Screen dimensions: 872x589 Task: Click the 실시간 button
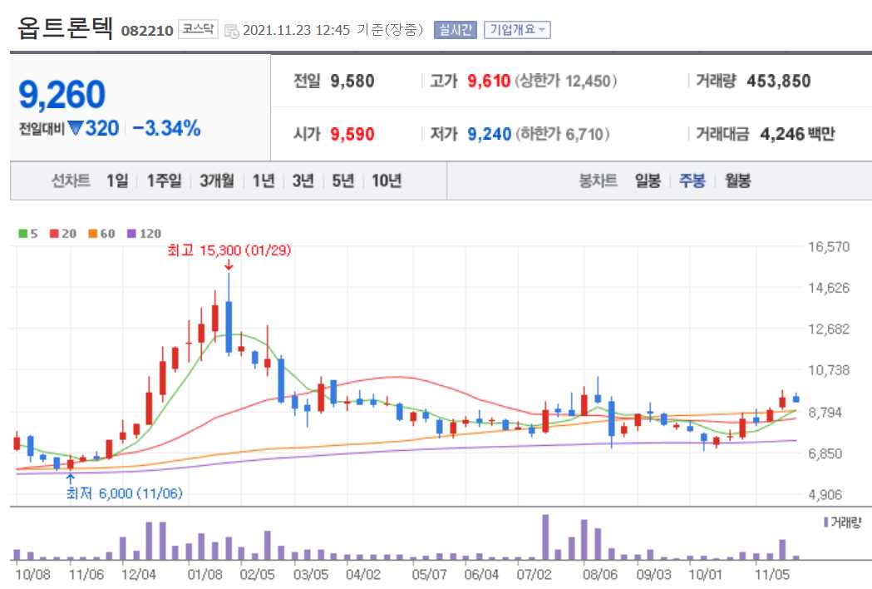point(456,29)
